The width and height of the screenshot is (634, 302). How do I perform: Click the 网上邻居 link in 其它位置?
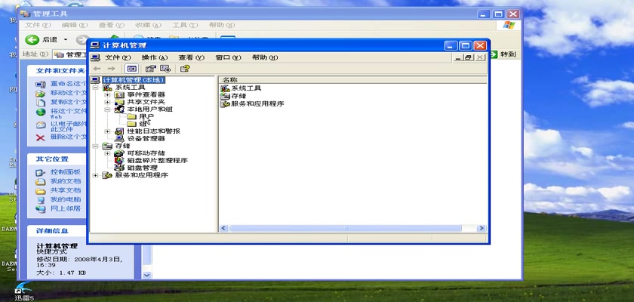click(66, 209)
